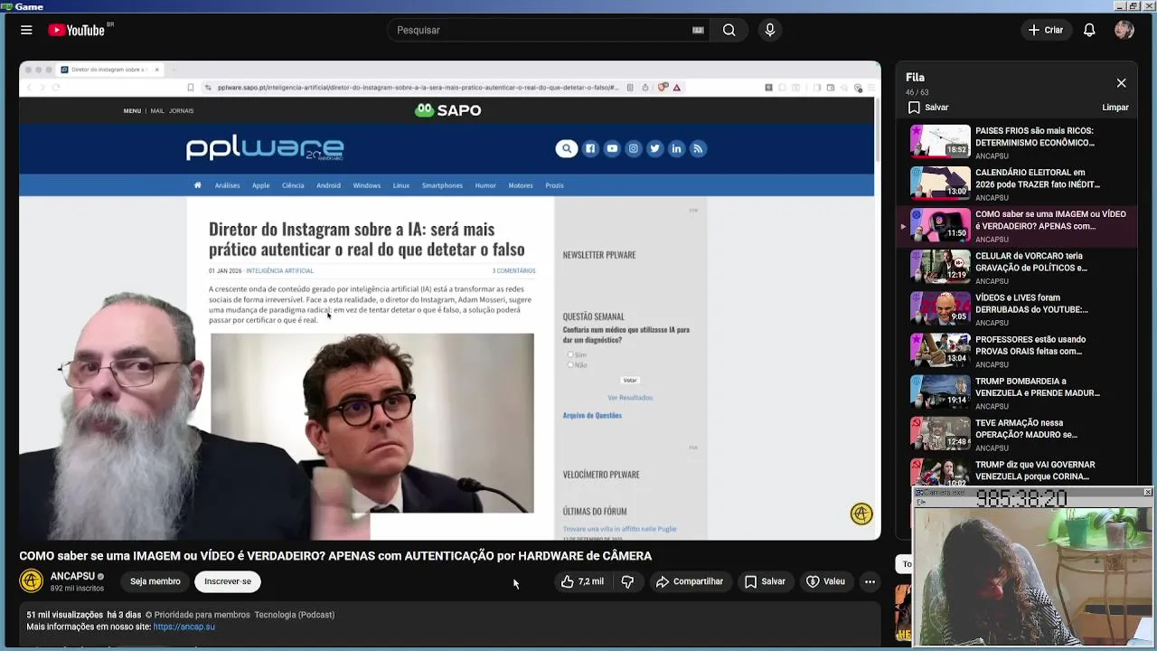Screen dimensions: 1157x651
Task: Play queue thumbnail PAISES FRIOS são mais RICOS
Action: coord(940,141)
